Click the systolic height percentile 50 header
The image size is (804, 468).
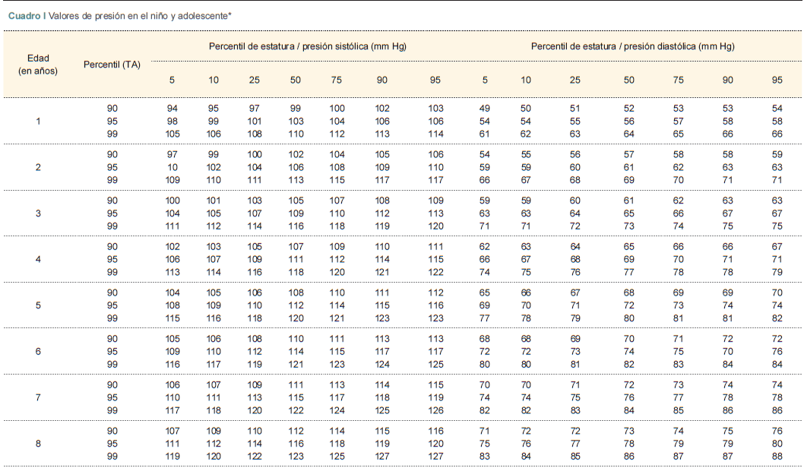click(296, 80)
